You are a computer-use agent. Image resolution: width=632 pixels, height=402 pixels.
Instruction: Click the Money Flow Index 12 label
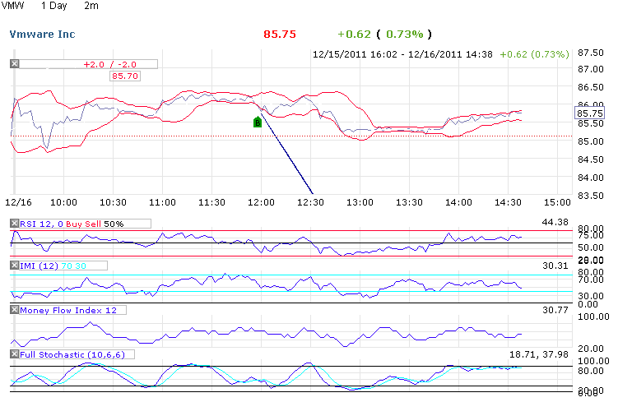pyautogui.click(x=68, y=310)
